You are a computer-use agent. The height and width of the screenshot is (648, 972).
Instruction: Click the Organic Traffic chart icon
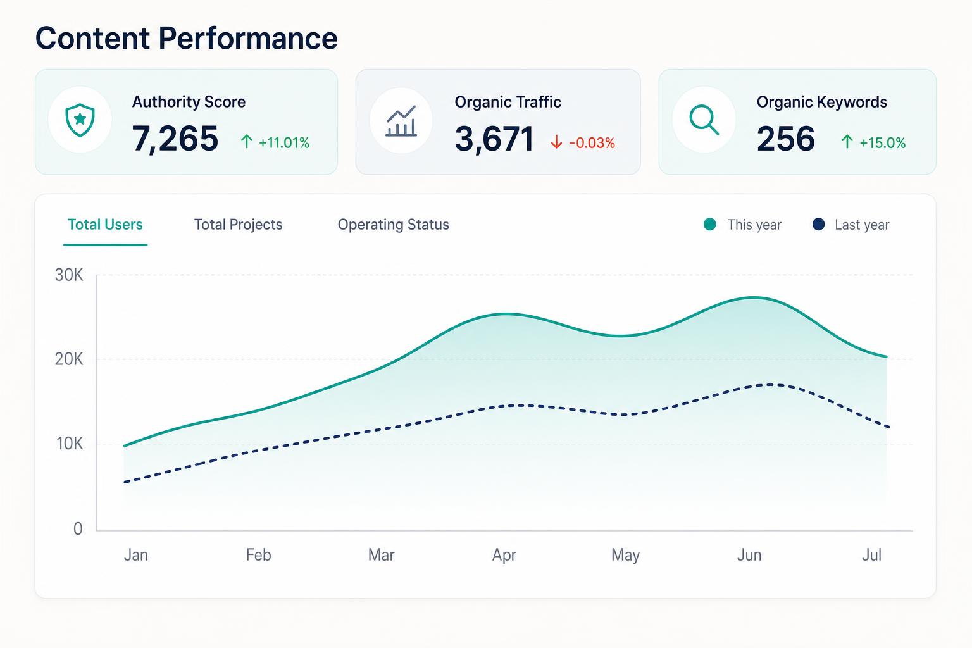click(x=401, y=120)
